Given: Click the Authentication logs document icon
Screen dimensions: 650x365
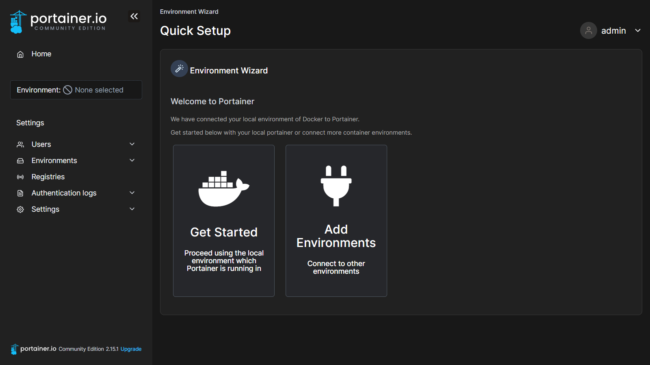Looking at the screenshot, I should [x=20, y=193].
